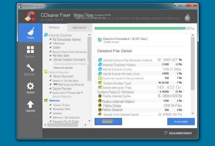Click up arrow of results scrollbar

click(x=193, y=35)
